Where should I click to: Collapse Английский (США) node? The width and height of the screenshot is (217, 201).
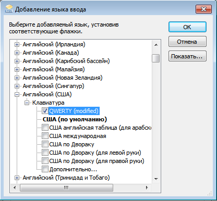(x=17, y=94)
